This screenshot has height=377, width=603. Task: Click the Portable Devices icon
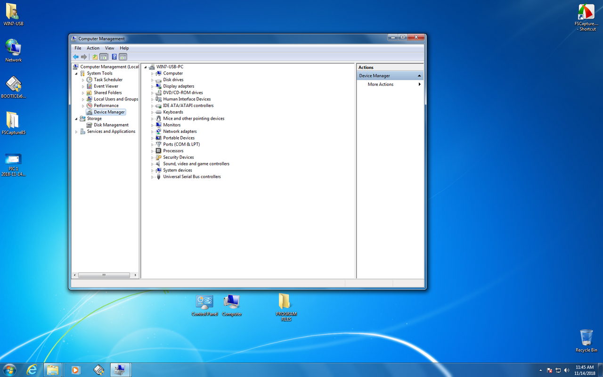point(159,138)
